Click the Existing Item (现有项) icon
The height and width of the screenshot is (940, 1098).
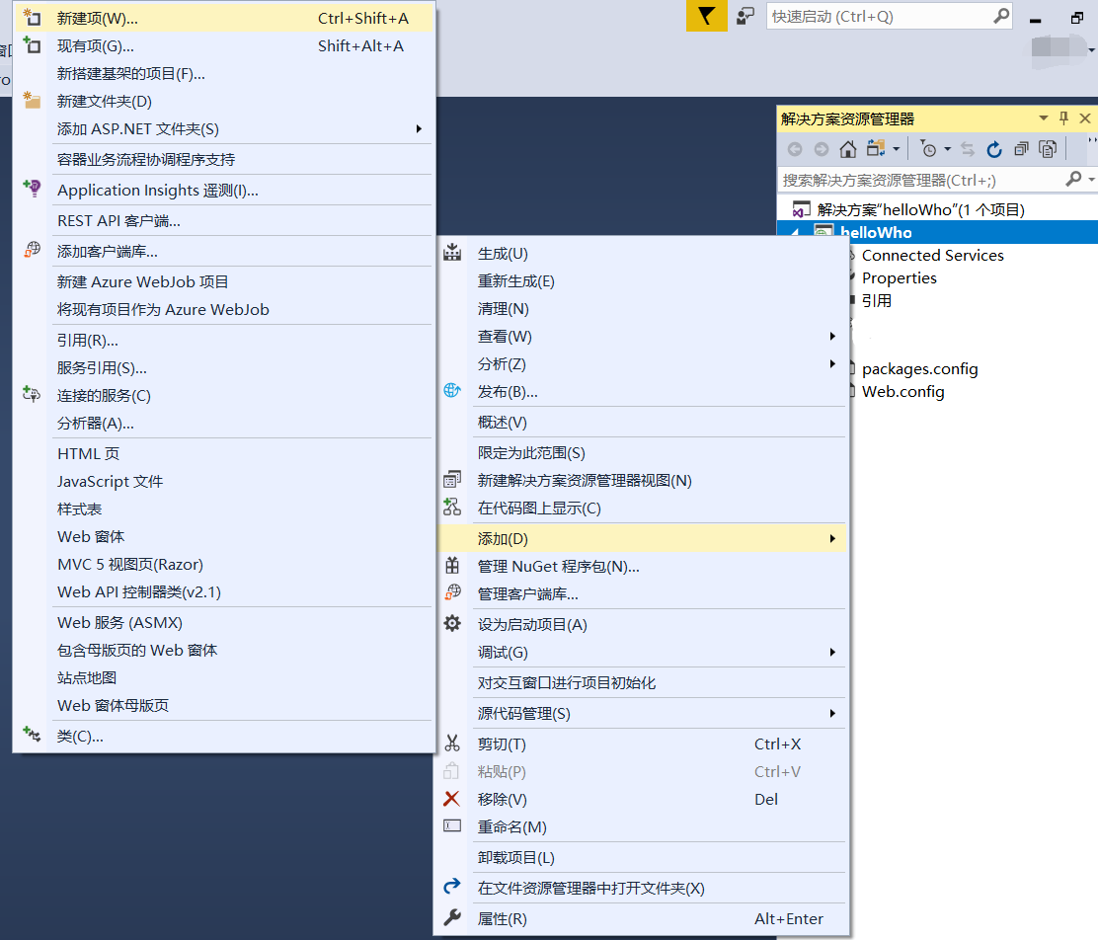pos(32,45)
